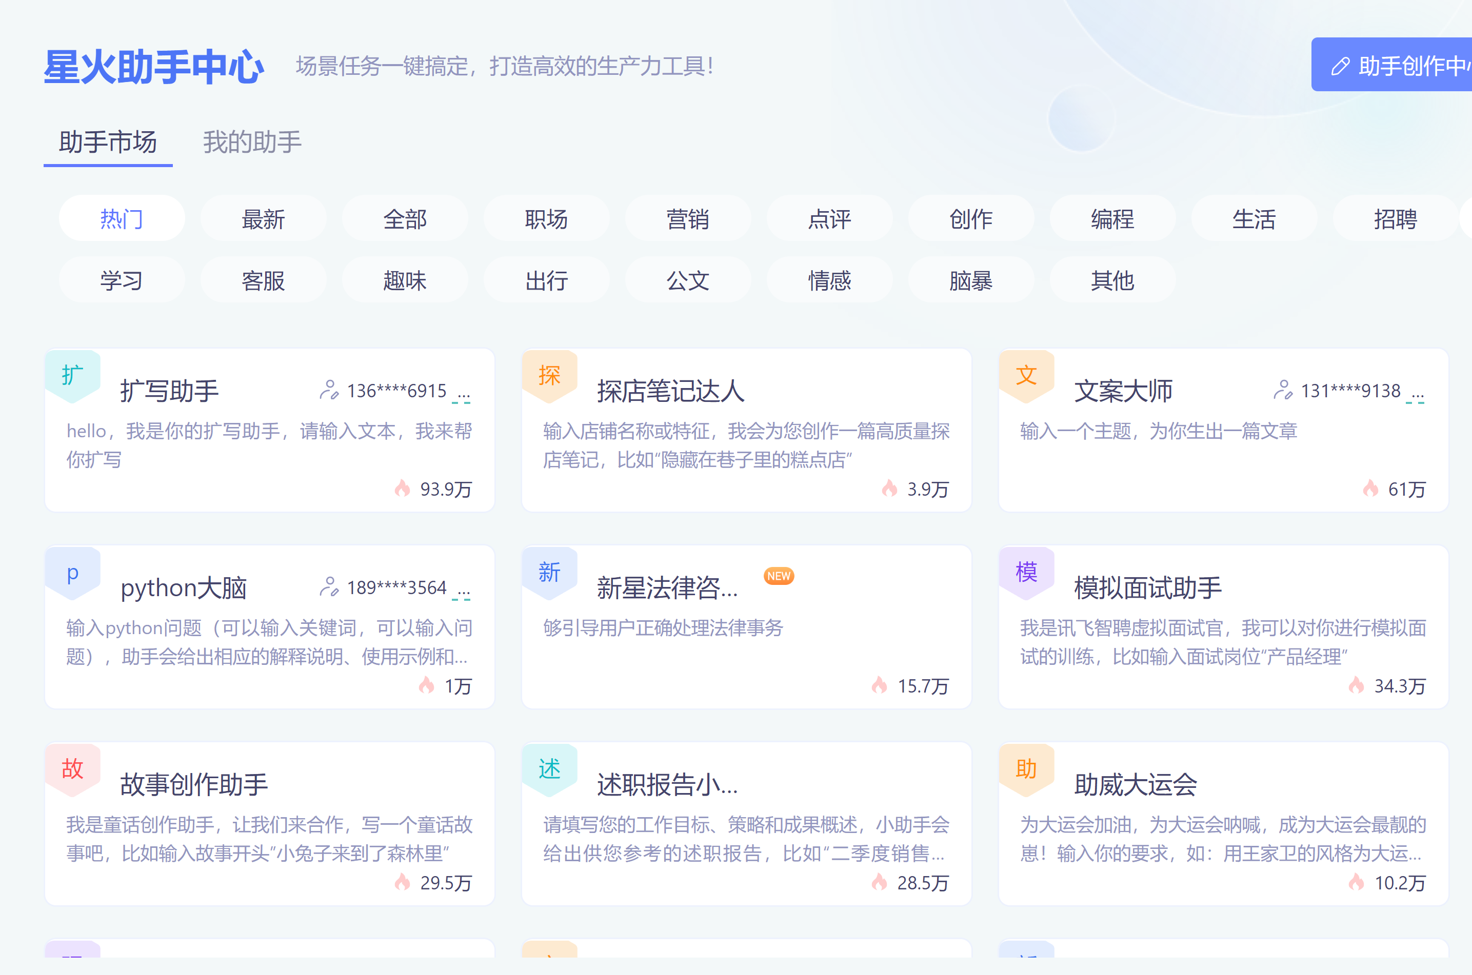Switch to the 助手市场 tab
The height and width of the screenshot is (975, 1472).
pos(108,143)
